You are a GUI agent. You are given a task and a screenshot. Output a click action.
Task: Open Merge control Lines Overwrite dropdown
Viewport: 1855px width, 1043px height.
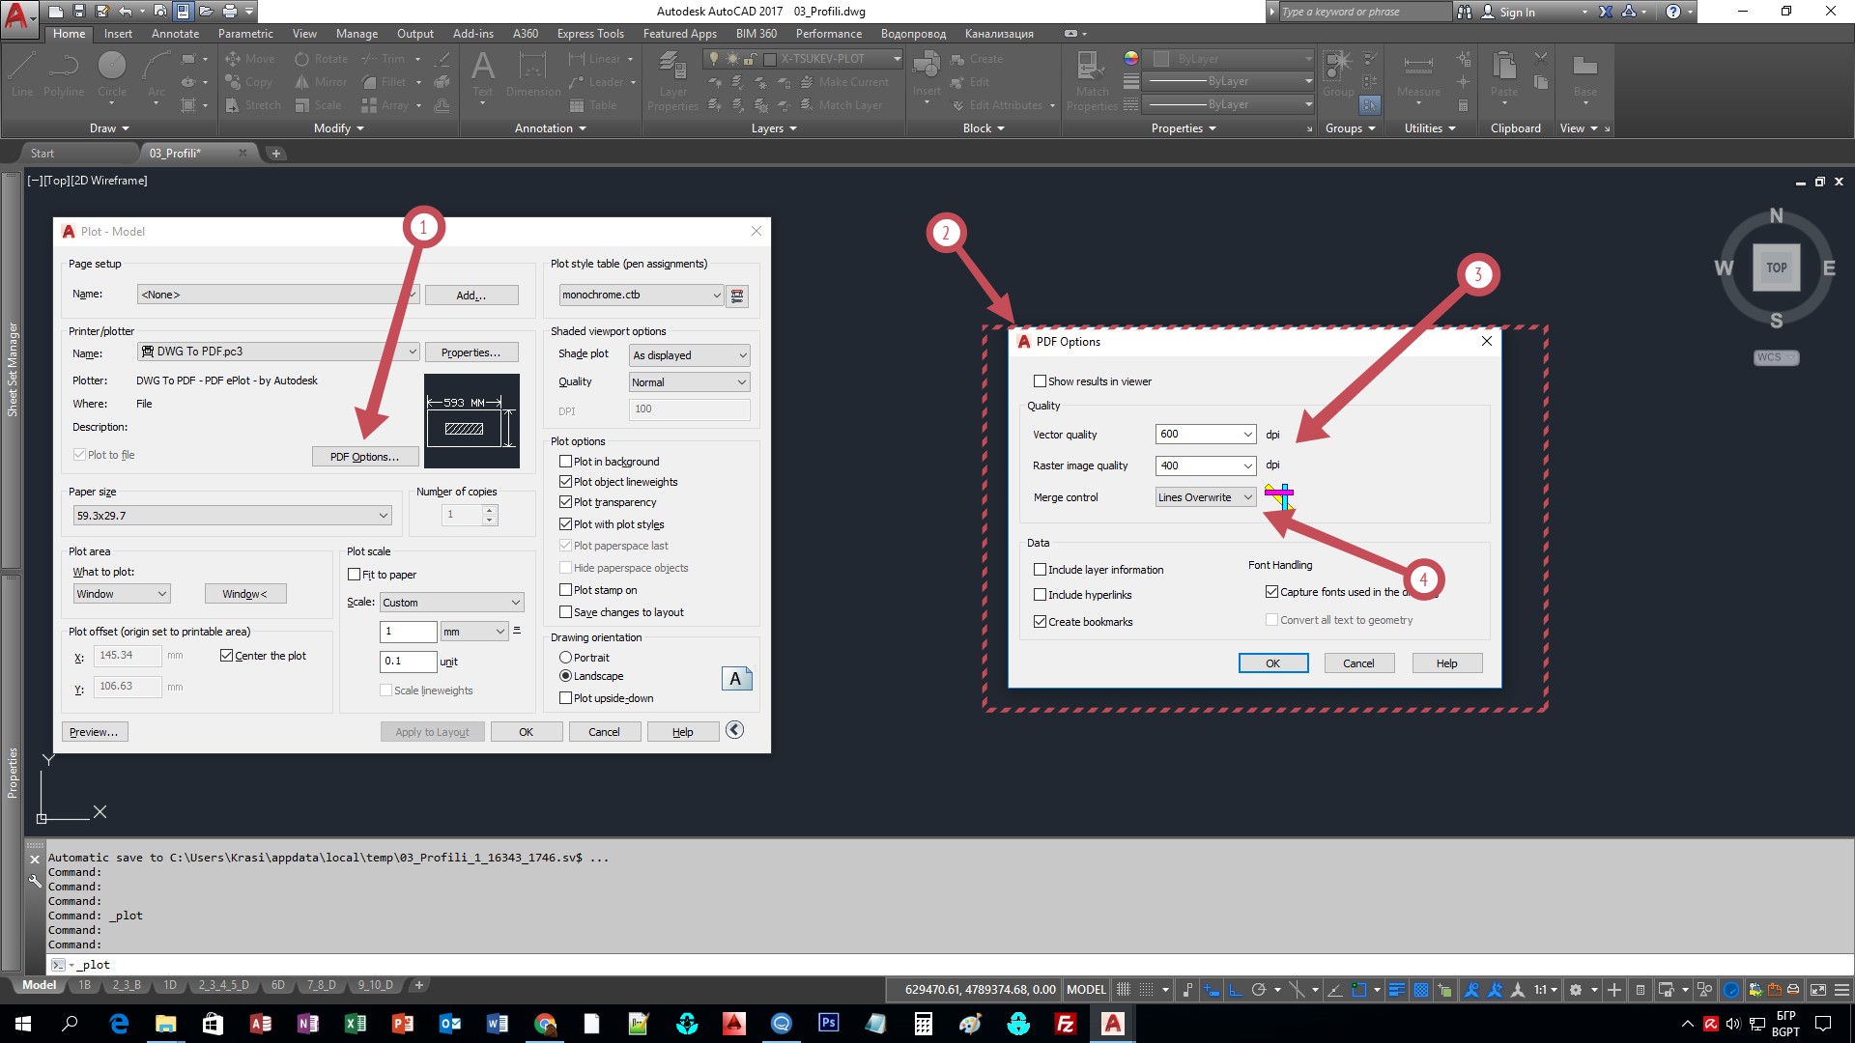[x=1205, y=497]
